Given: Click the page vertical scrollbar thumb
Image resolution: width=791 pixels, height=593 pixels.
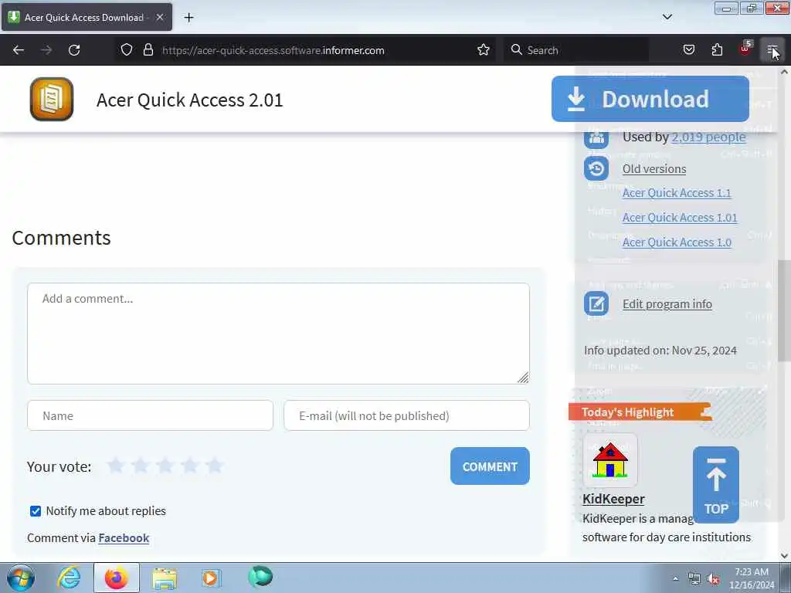Looking at the screenshot, I should click(784, 310).
